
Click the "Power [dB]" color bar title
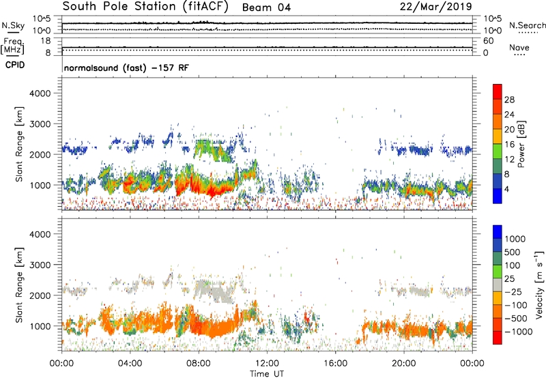pyautogui.click(x=521, y=144)
